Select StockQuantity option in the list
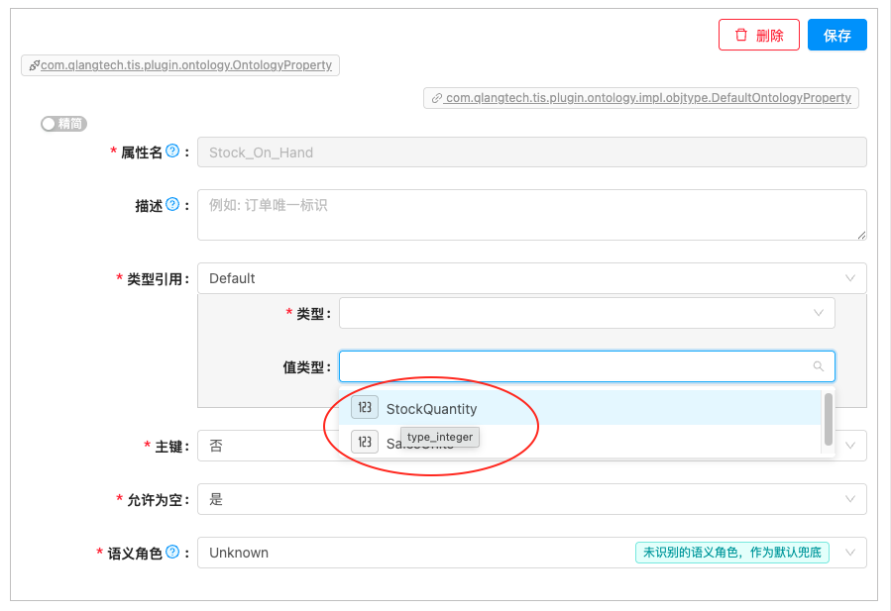891x611 pixels. (580, 408)
